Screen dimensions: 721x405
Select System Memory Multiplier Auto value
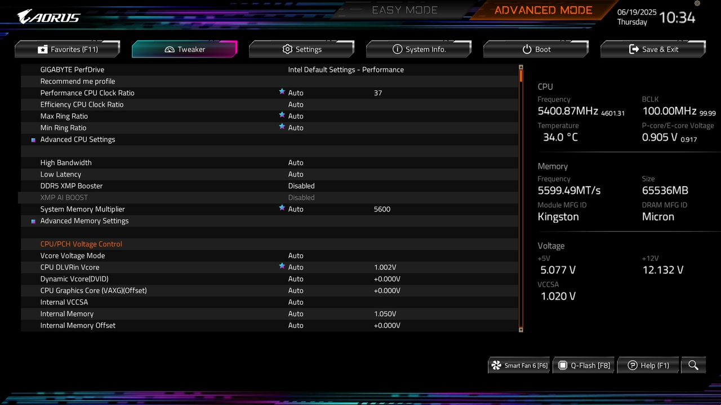coord(296,209)
